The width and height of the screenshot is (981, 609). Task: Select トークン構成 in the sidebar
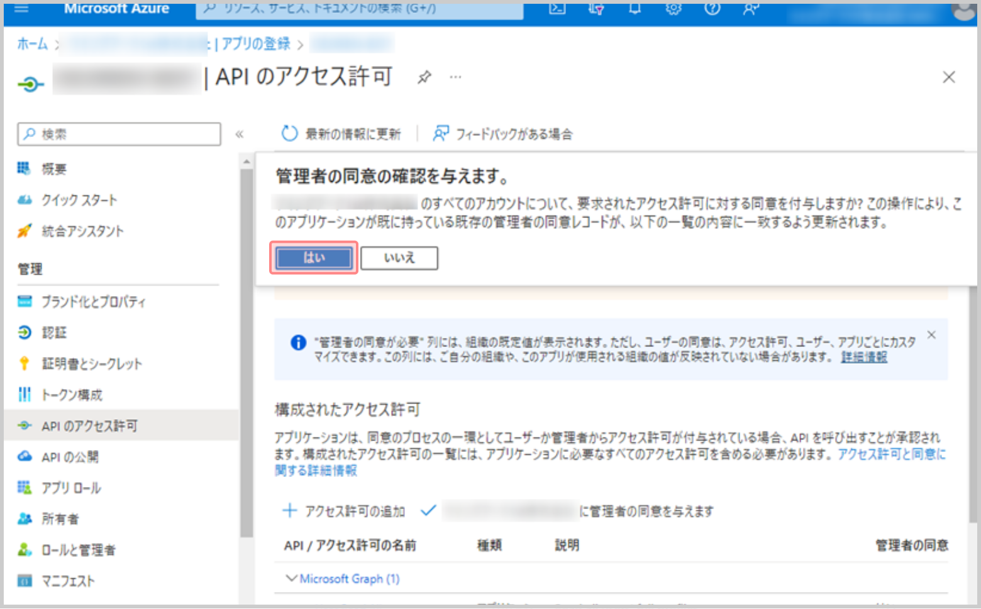72,395
